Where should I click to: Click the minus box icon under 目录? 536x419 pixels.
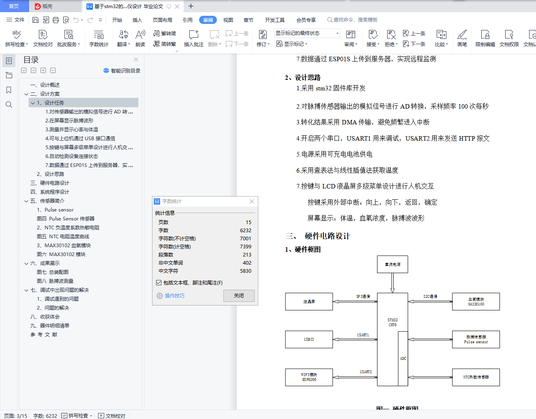click(x=53, y=71)
